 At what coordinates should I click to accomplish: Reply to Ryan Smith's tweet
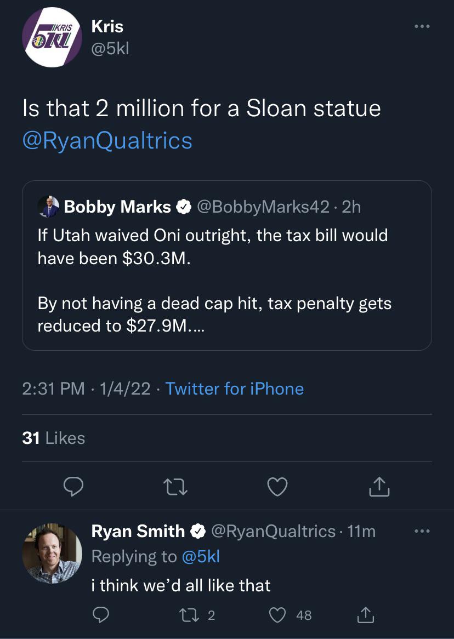101,615
